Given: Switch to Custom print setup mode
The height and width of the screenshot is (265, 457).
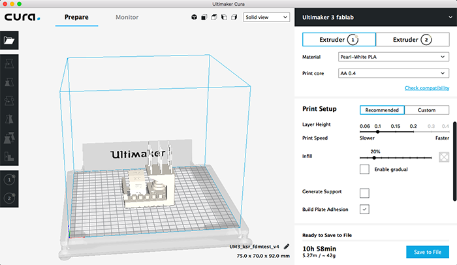Looking at the screenshot, I should pyautogui.click(x=427, y=110).
